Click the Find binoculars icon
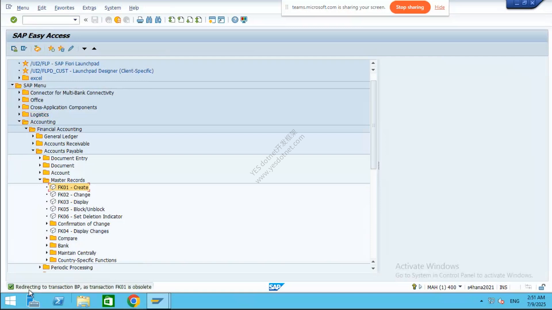 click(149, 20)
